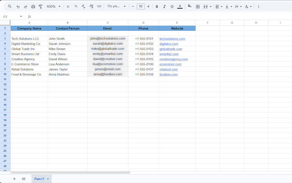Open the 123 number format menu
292x183 pixels.
pyautogui.click(x=99, y=6)
